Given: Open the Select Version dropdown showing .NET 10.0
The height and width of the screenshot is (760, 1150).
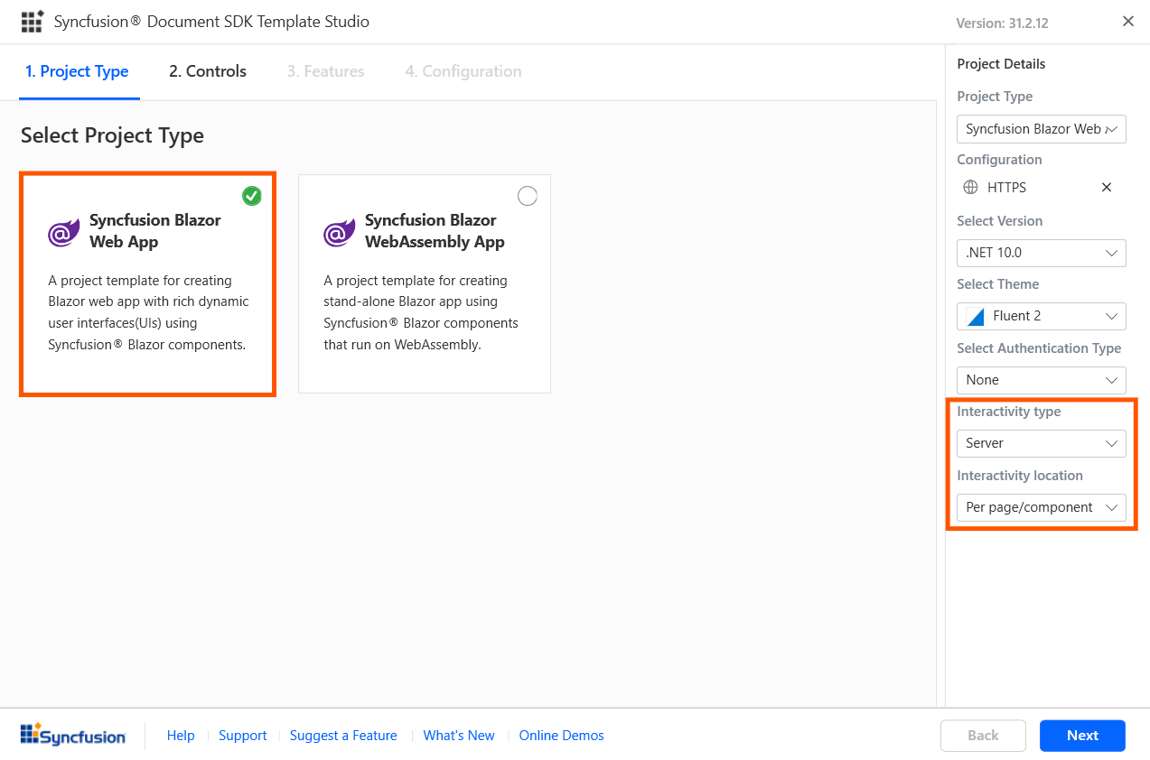Looking at the screenshot, I should coord(1041,253).
